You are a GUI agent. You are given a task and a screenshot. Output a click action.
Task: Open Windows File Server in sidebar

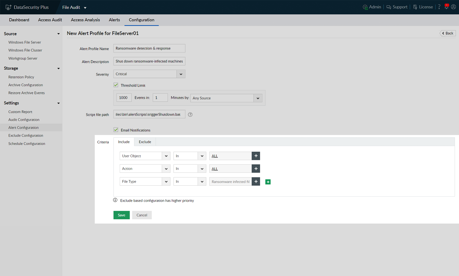coord(25,42)
